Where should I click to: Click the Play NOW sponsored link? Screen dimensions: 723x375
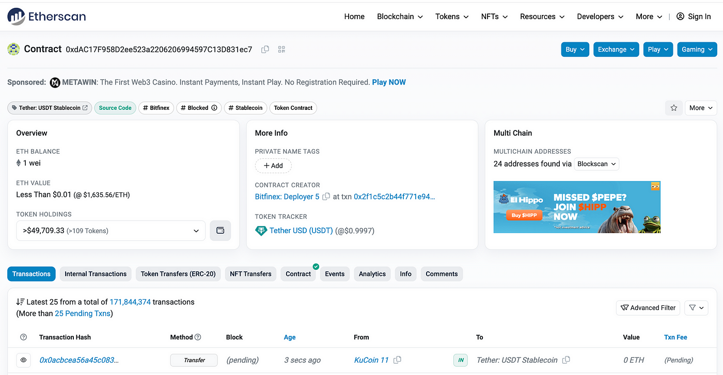[389, 82]
